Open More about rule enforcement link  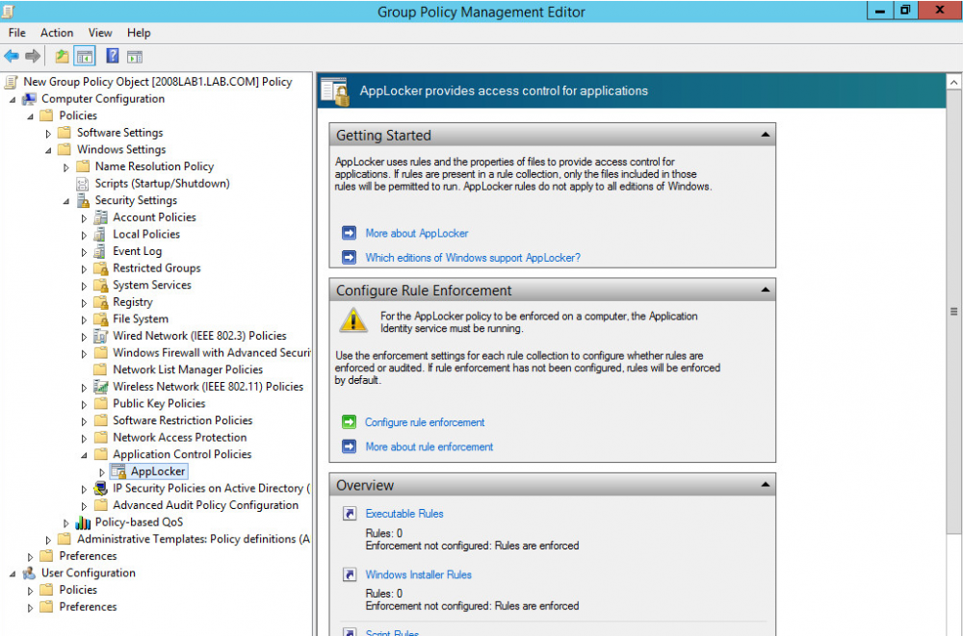[x=429, y=446]
